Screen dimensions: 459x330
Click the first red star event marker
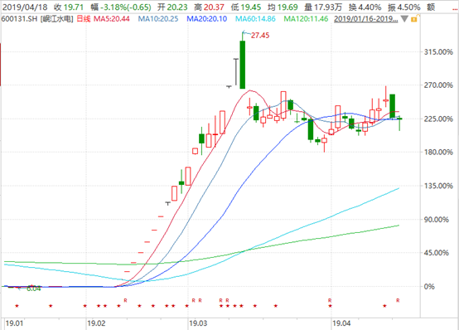click(17, 306)
